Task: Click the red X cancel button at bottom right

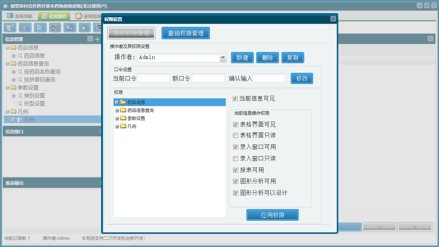Action: [x=415, y=227]
